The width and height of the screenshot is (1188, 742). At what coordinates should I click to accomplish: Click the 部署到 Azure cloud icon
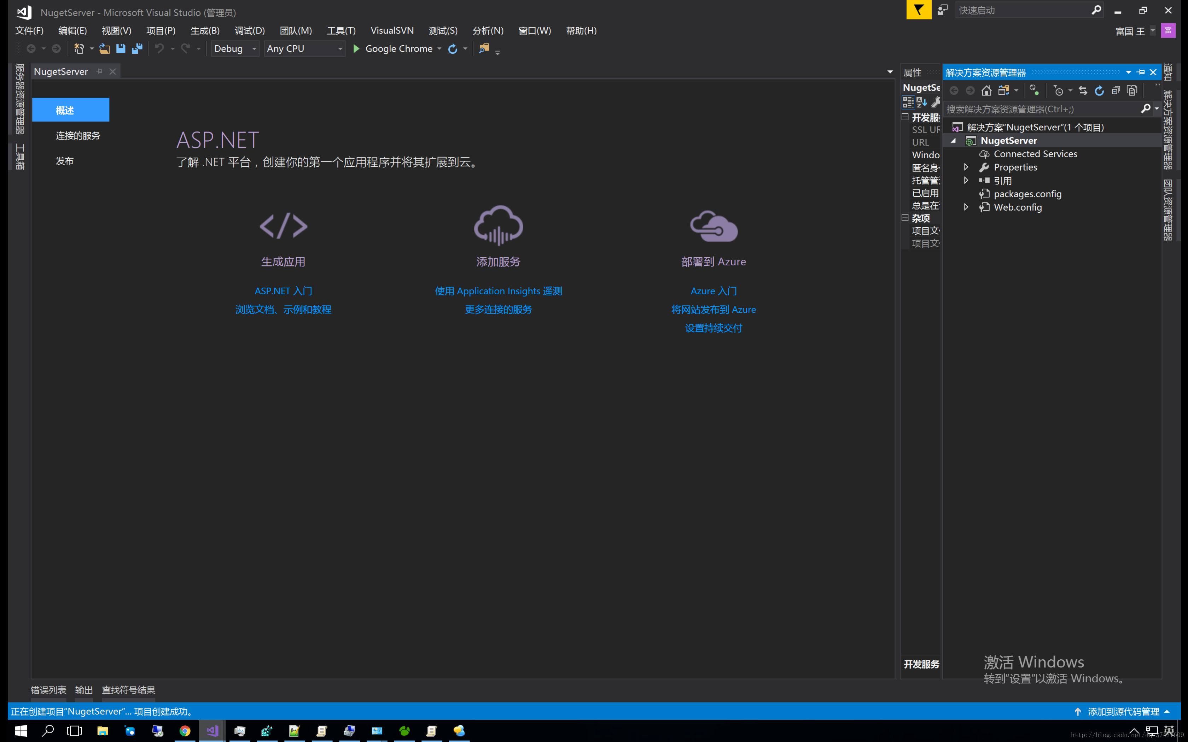tap(713, 226)
